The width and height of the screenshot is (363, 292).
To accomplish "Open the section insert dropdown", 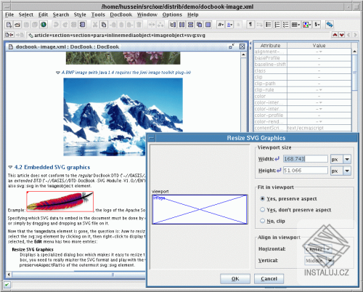I will (x=317, y=25).
